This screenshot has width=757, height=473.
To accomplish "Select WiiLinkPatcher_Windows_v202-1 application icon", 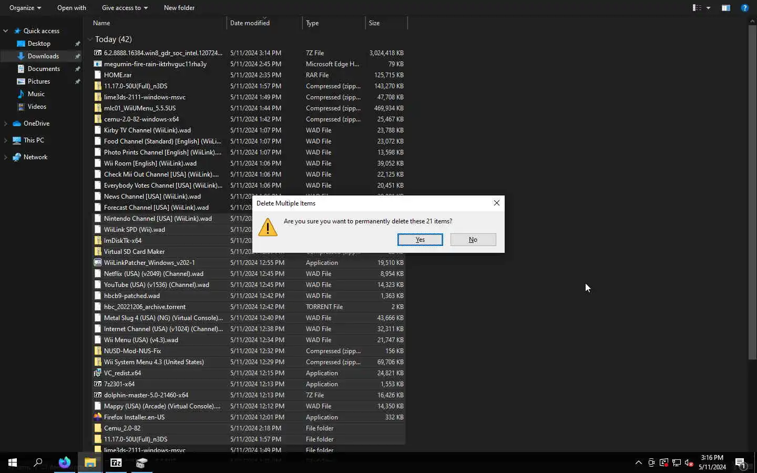I will [x=98, y=263].
